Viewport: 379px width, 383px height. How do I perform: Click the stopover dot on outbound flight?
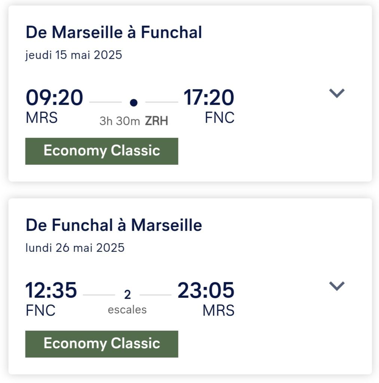(134, 102)
